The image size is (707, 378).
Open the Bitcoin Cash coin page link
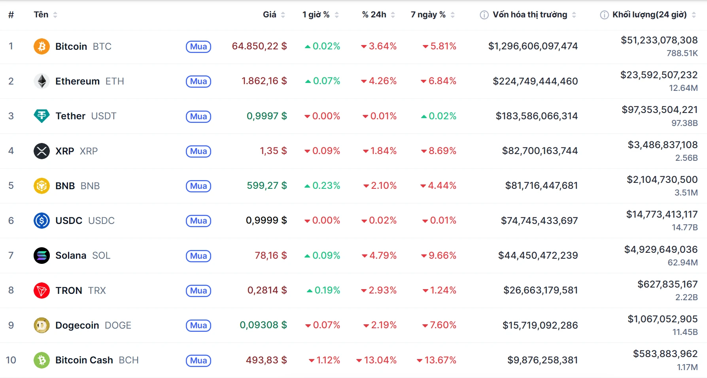click(84, 360)
